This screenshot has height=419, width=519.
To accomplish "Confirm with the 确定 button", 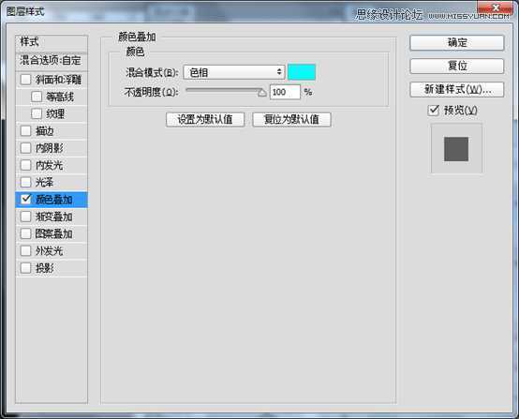I will pos(457,43).
